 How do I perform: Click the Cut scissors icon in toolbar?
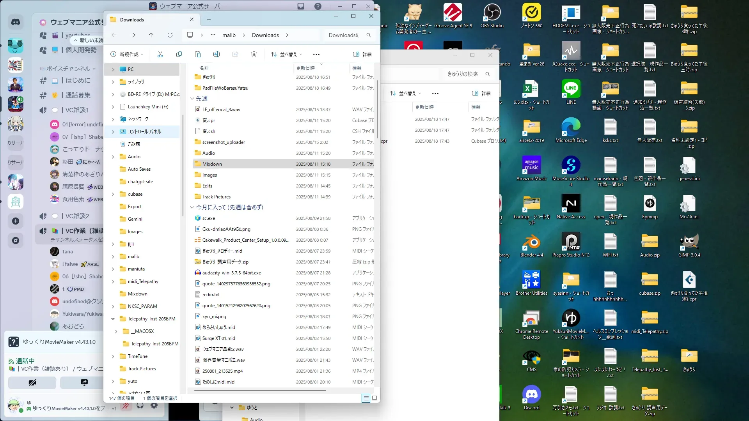click(x=160, y=54)
